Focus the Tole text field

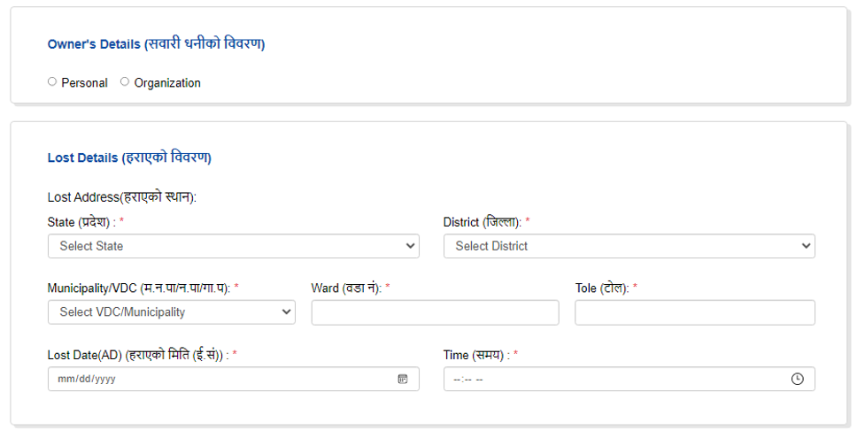pos(694,312)
